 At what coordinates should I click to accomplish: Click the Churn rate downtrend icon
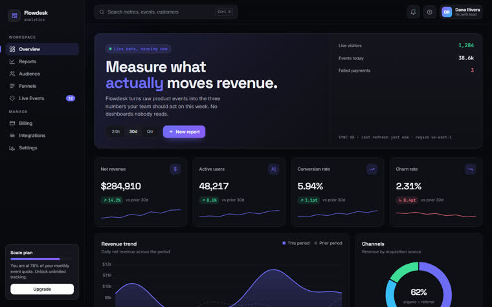click(471, 169)
